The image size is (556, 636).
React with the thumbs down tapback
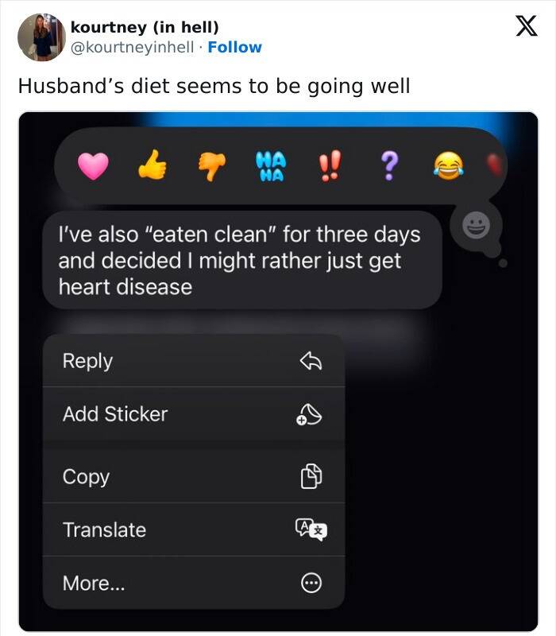pyautogui.click(x=212, y=166)
